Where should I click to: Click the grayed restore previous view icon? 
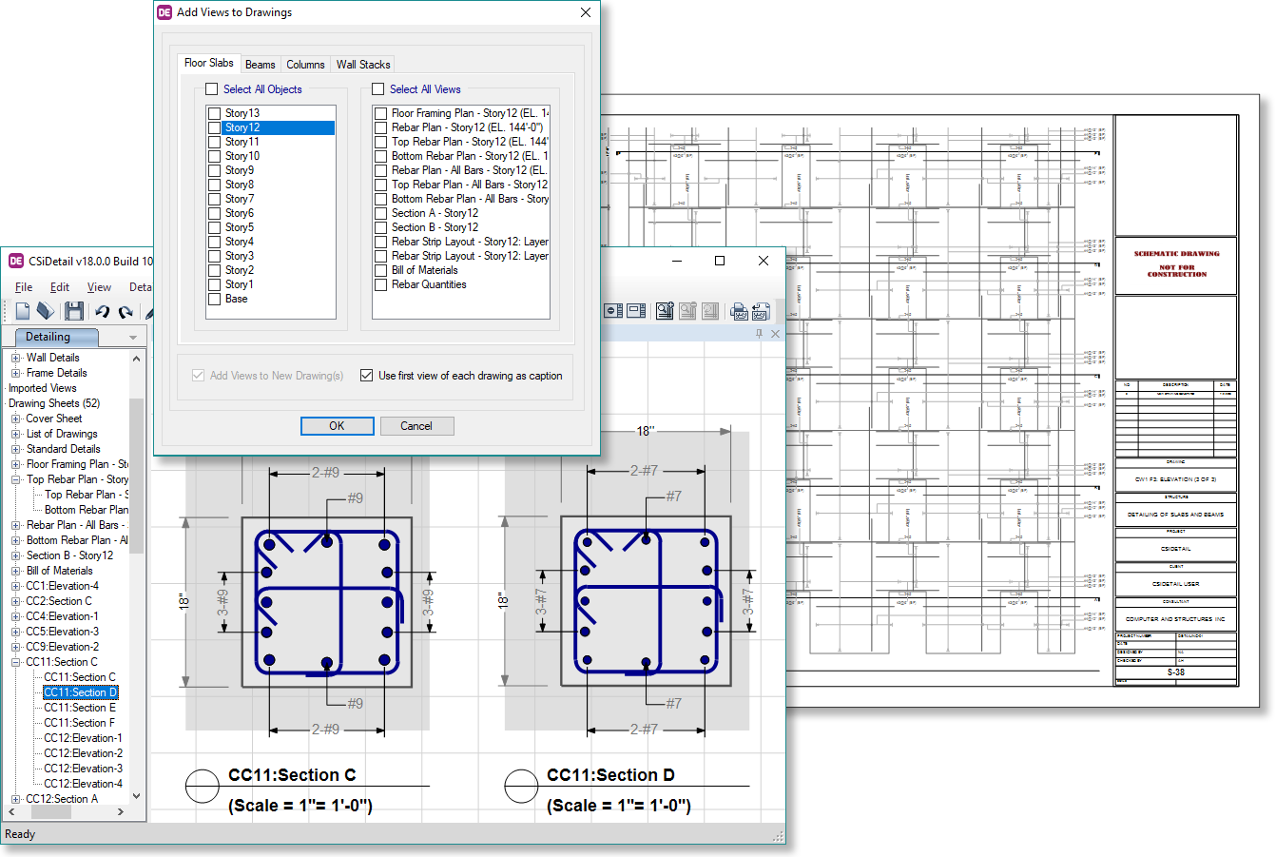[x=710, y=310]
